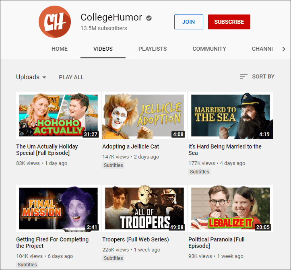Screen dimensions: 291x270
Task: Click the Troopers (Full Web Series) title
Action: (x=136, y=239)
